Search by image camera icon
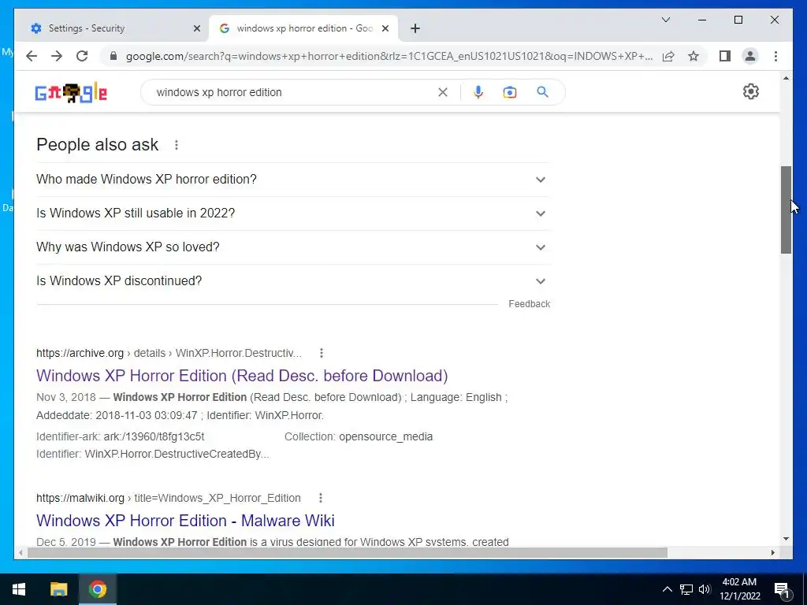The width and height of the screenshot is (807, 605). (x=510, y=92)
